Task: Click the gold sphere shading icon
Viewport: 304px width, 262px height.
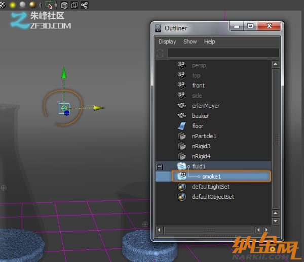Action: [32, 5]
